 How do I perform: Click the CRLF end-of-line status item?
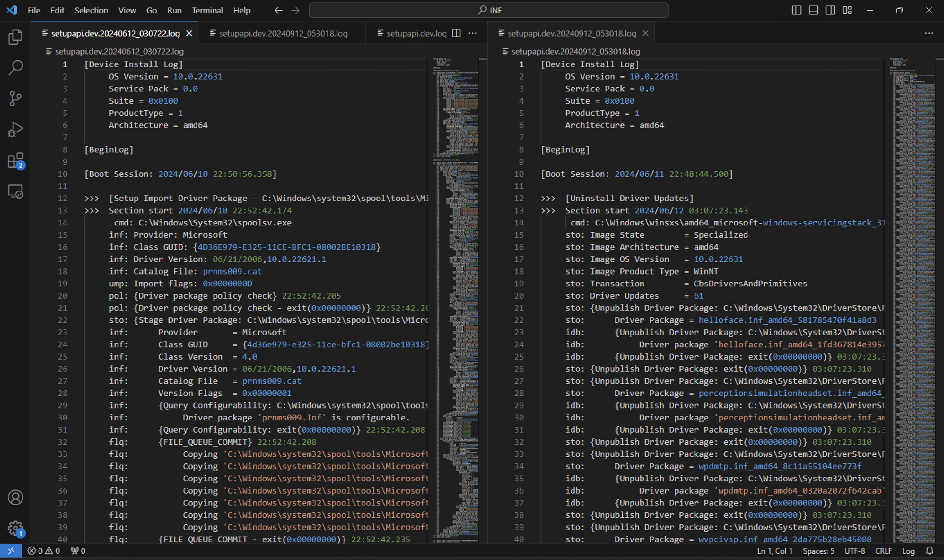(x=883, y=551)
